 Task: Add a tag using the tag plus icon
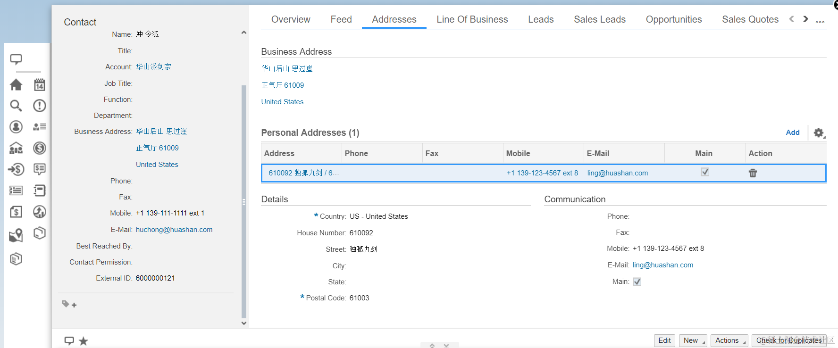[69, 305]
